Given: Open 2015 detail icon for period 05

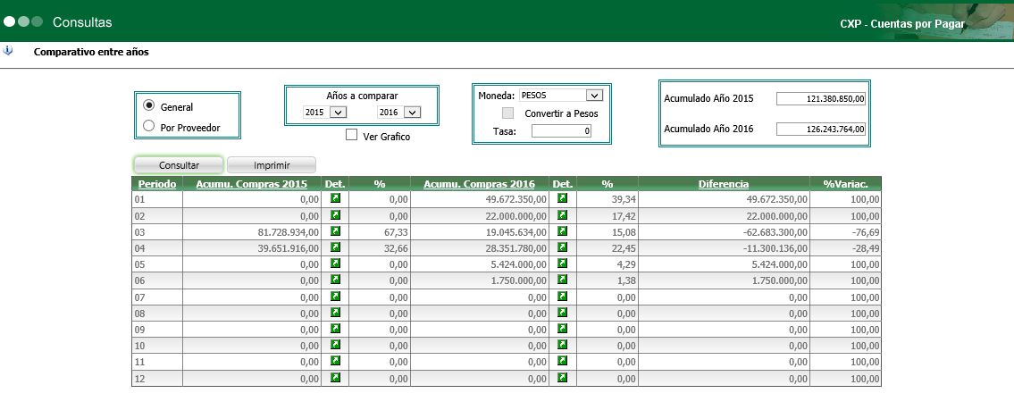Looking at the screenshot, I should point(335,264).
